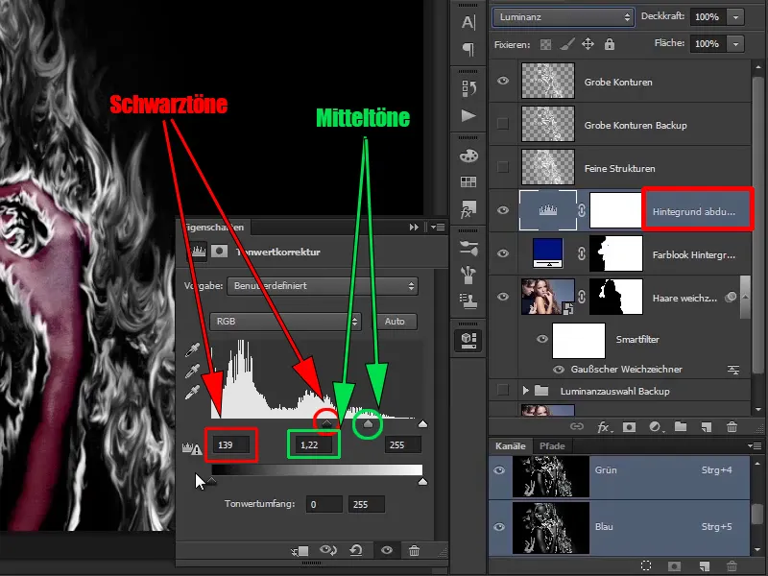Create new channel in Kanäle panel

(705, 566)
